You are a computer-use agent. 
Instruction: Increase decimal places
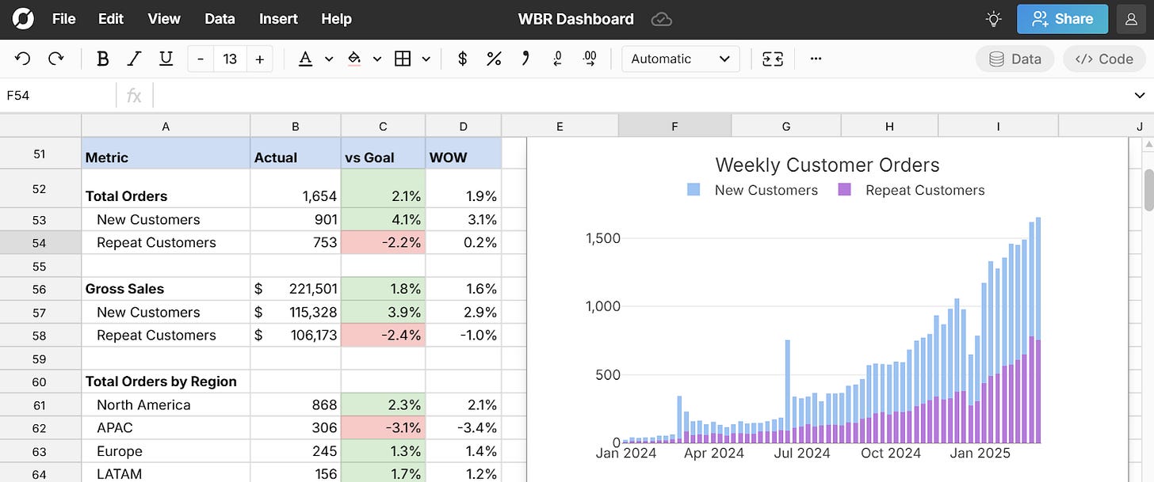click(590, 59)
